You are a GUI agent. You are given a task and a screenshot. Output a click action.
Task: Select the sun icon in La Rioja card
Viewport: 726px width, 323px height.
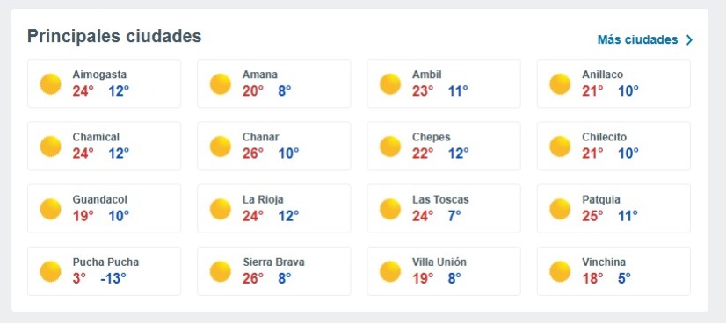pos(221,209)
